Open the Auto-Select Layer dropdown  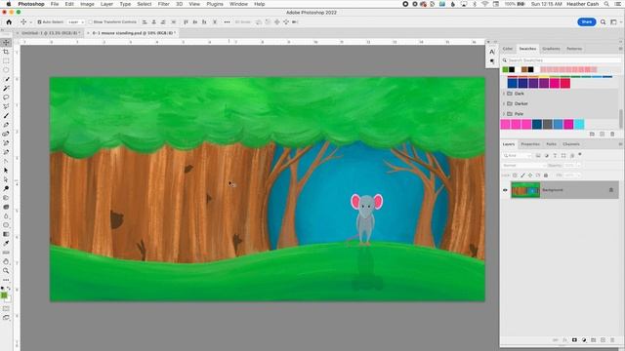click(x=76, y=22)
